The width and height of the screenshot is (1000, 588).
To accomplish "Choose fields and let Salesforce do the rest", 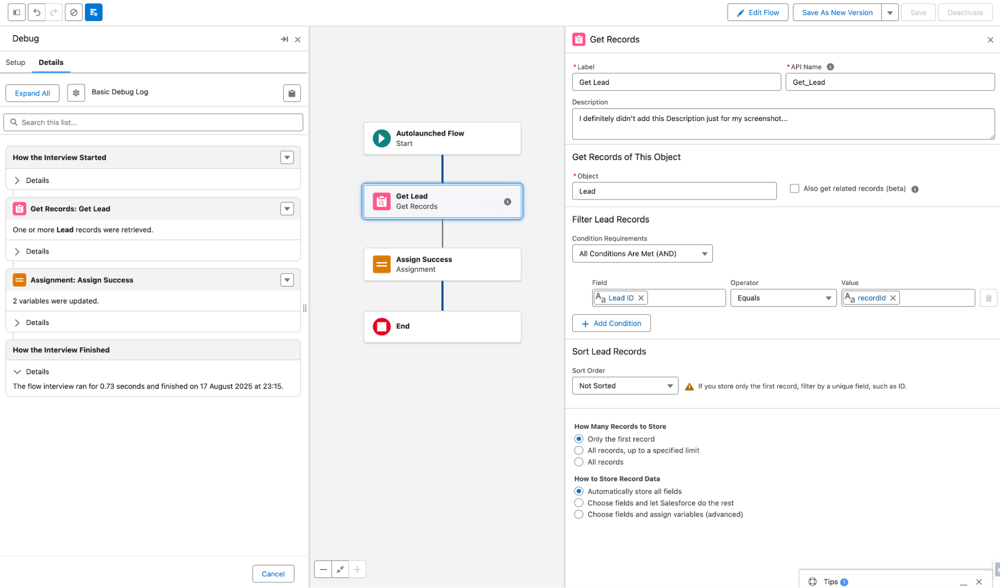I will (x=579, y=503).
